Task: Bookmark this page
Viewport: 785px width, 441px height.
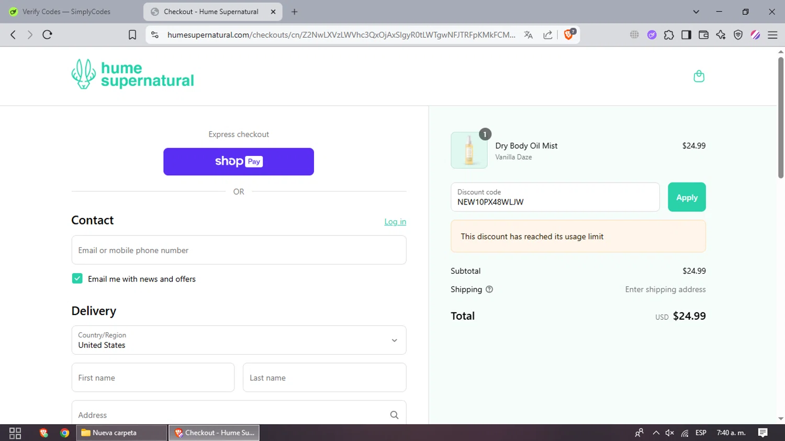Action: [x=132, y=35]
